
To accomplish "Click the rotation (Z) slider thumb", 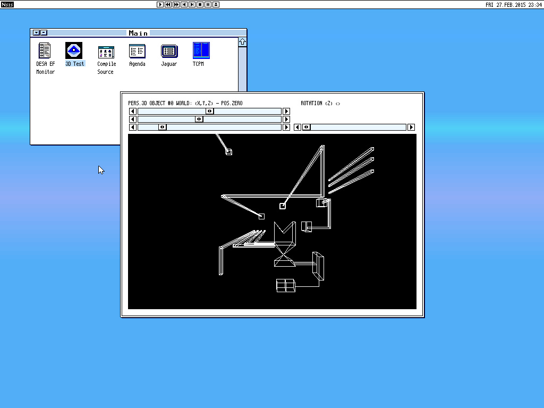I will (x=307, y=127).
